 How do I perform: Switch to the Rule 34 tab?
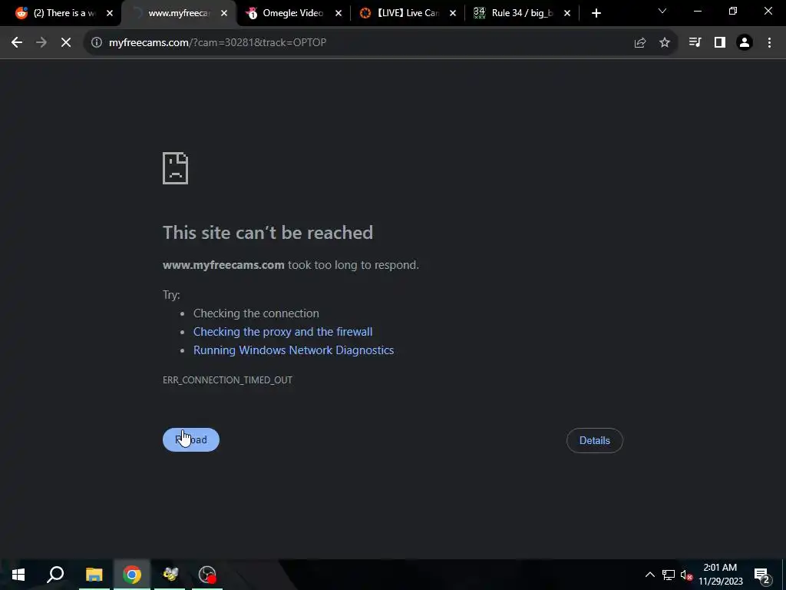522,13
